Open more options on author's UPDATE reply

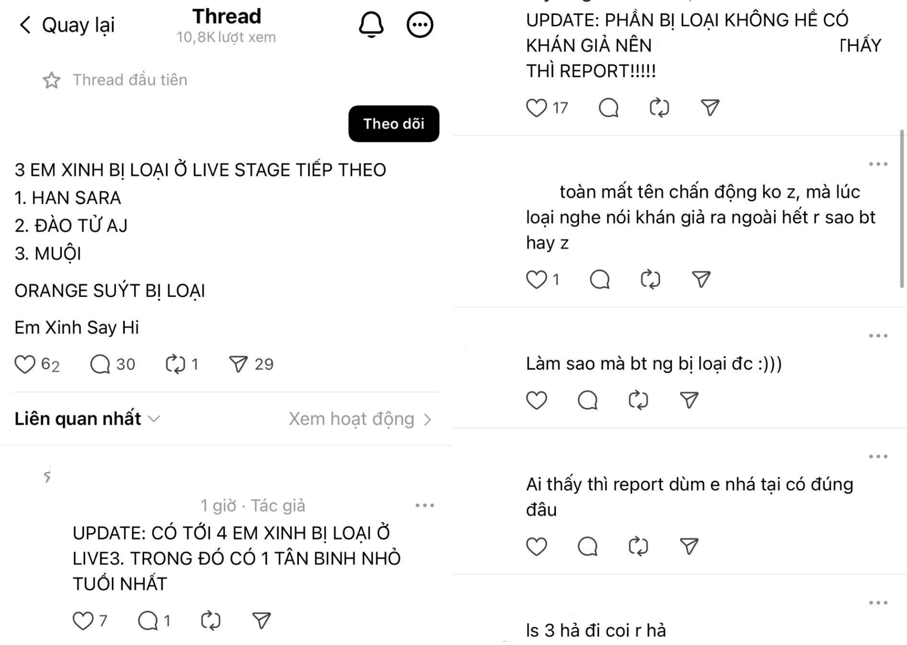424,505
